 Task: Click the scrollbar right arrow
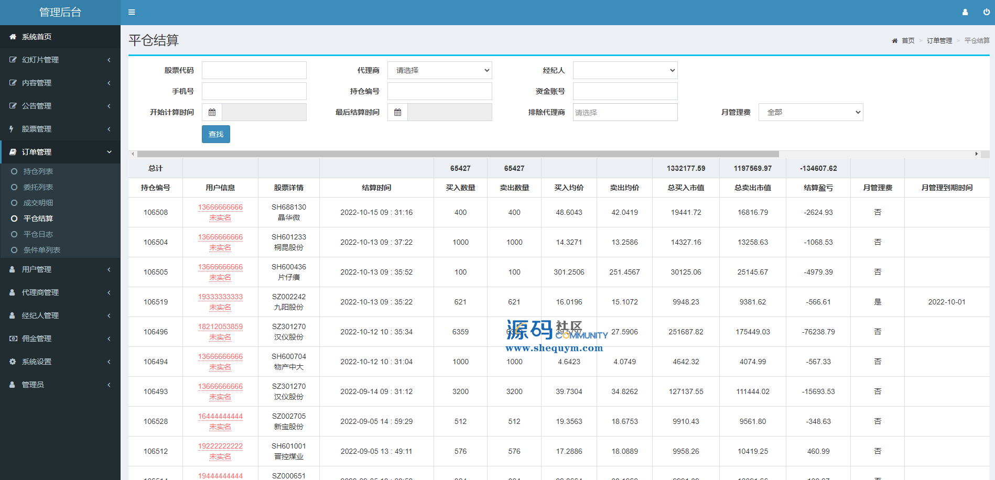[976, 154]
